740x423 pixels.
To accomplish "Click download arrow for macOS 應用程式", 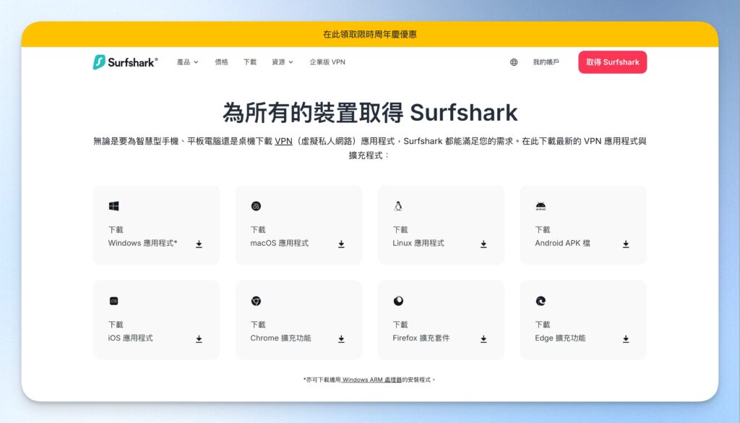I will 341,244.
